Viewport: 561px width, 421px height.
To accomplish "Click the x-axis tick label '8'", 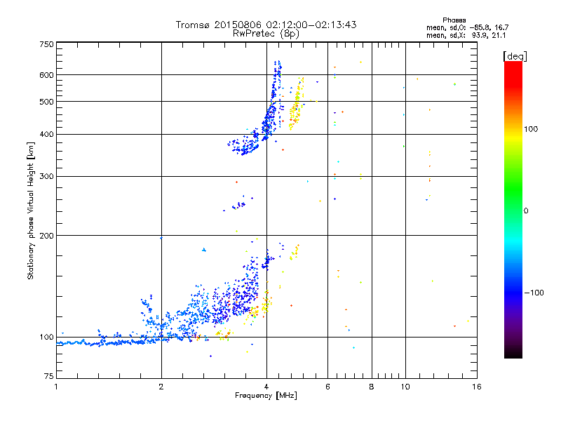I will tap(372, 387).
